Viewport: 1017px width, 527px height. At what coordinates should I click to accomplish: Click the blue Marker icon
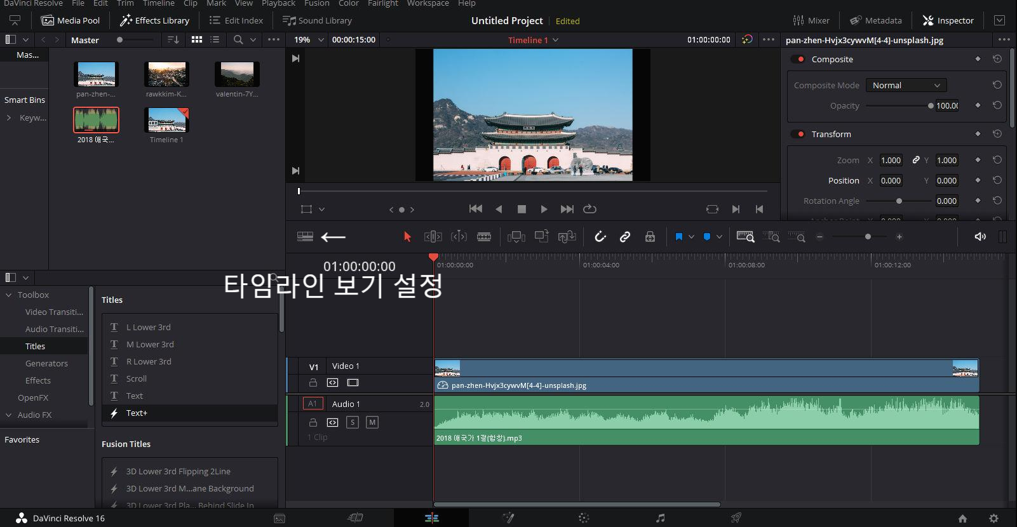(x=707, y=237)
